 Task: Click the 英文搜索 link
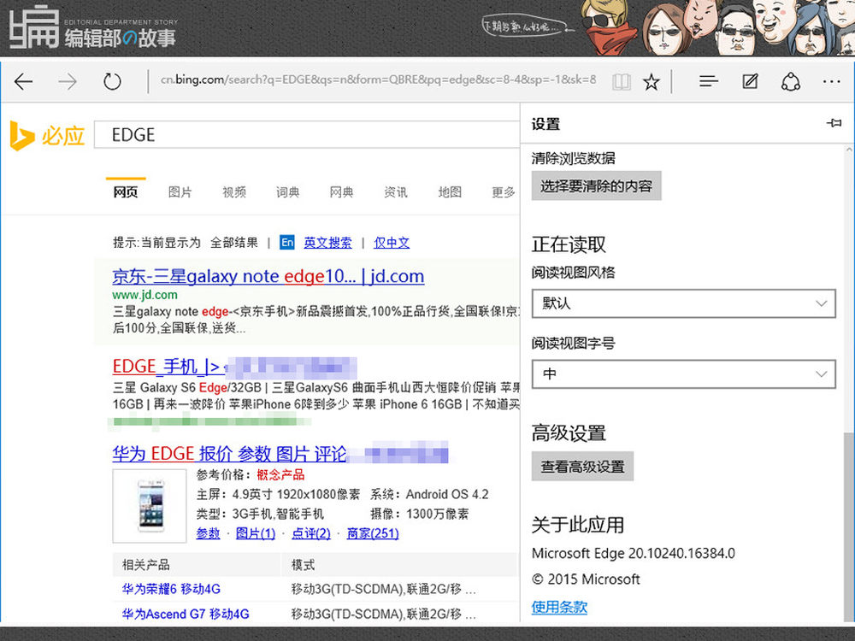(327, 243)
